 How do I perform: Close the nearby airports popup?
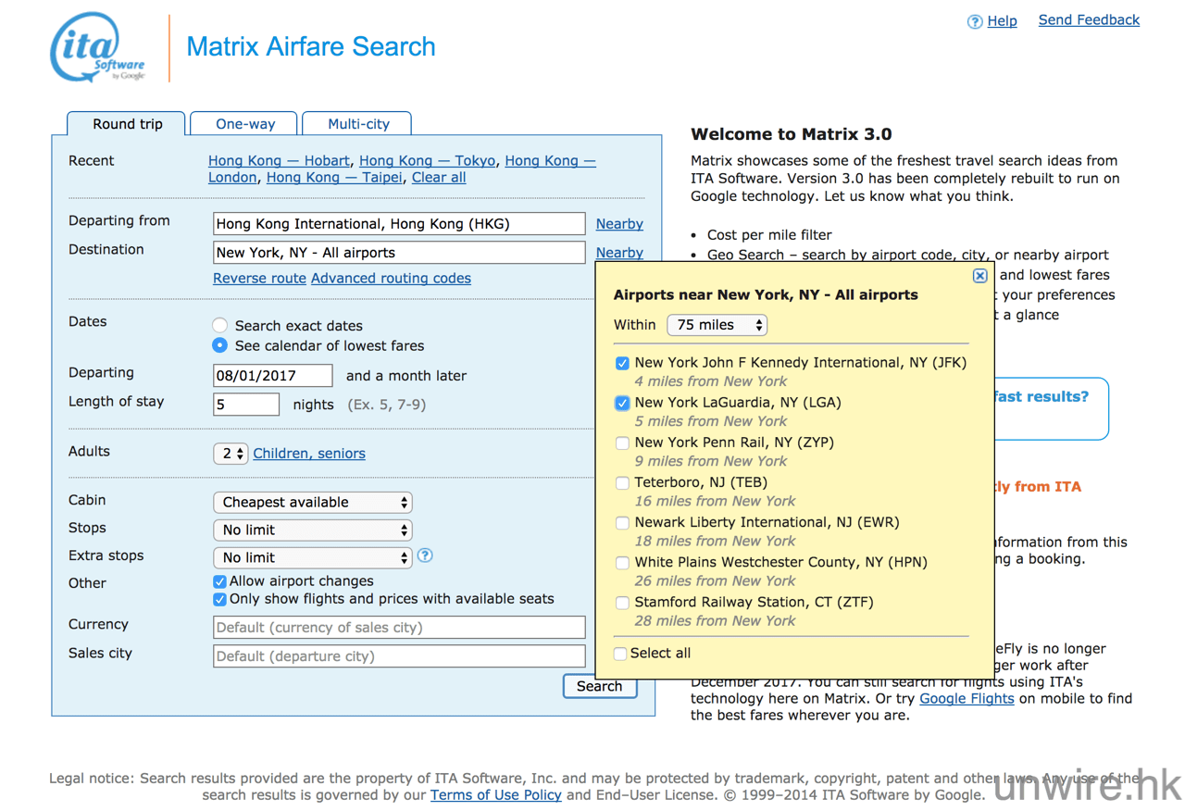tap(979, 276)
